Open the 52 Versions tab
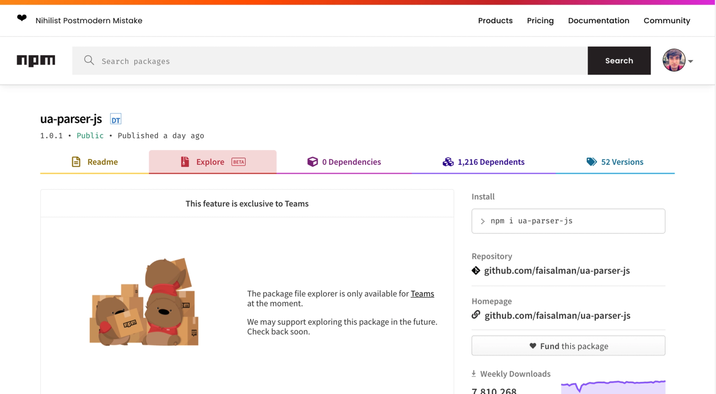This screenshot has height=394, width=716. point(615,162)
